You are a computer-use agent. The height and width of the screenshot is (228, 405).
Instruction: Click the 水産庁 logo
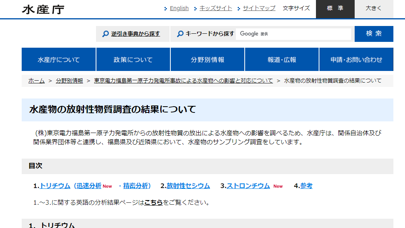[x=44, y=9]
